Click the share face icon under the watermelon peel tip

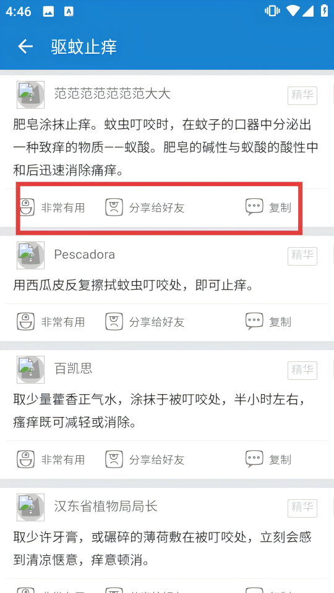[114, 321]
